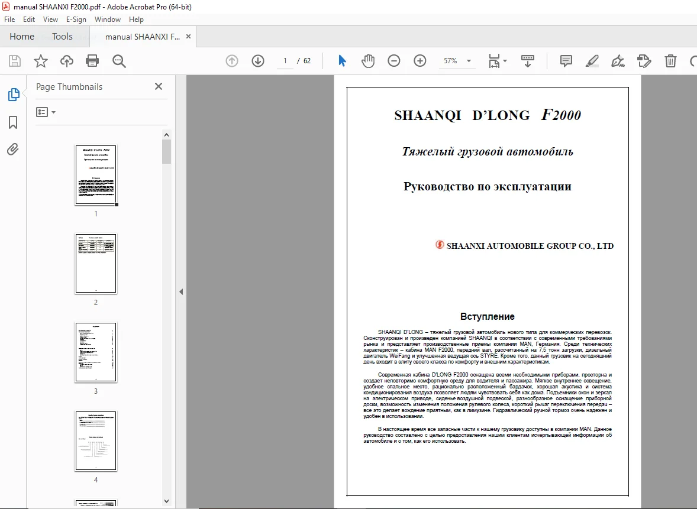Click the Save file icon
The width and height of the screenshot is (697, 509).
(x=15, y=61)
